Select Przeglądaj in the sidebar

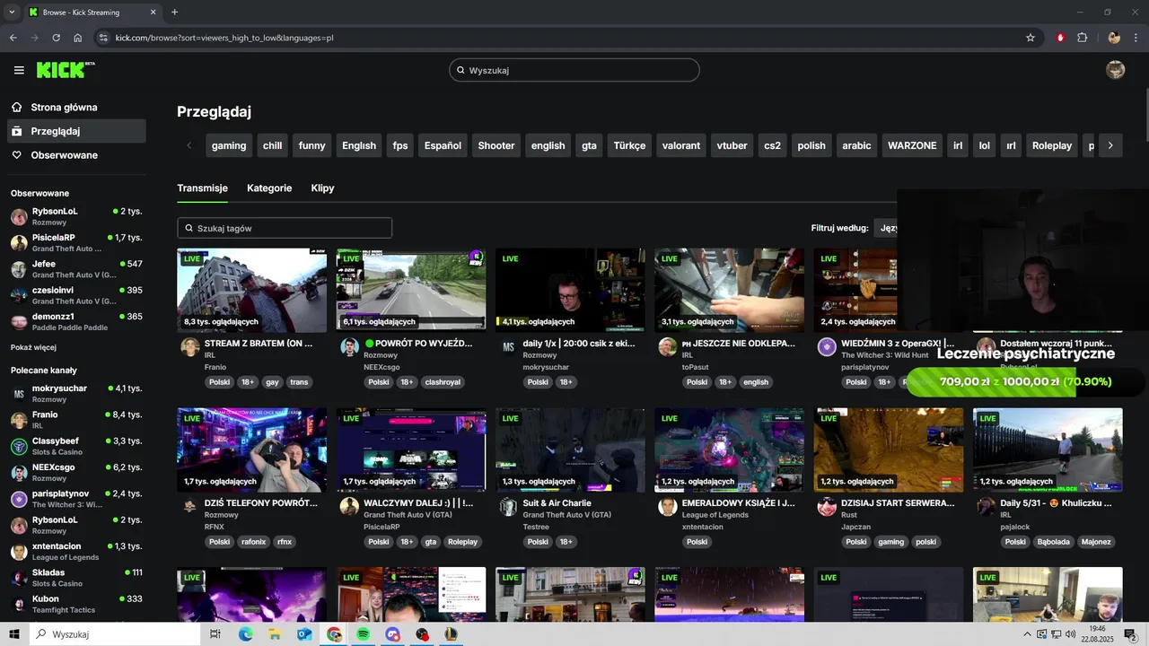75,131
